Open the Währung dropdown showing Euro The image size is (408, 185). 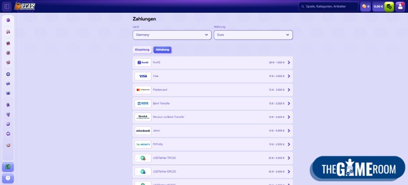253,35
